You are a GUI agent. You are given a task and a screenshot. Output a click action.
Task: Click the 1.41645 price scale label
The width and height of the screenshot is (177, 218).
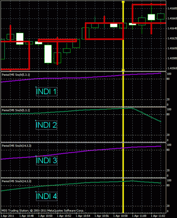[172, 28]
